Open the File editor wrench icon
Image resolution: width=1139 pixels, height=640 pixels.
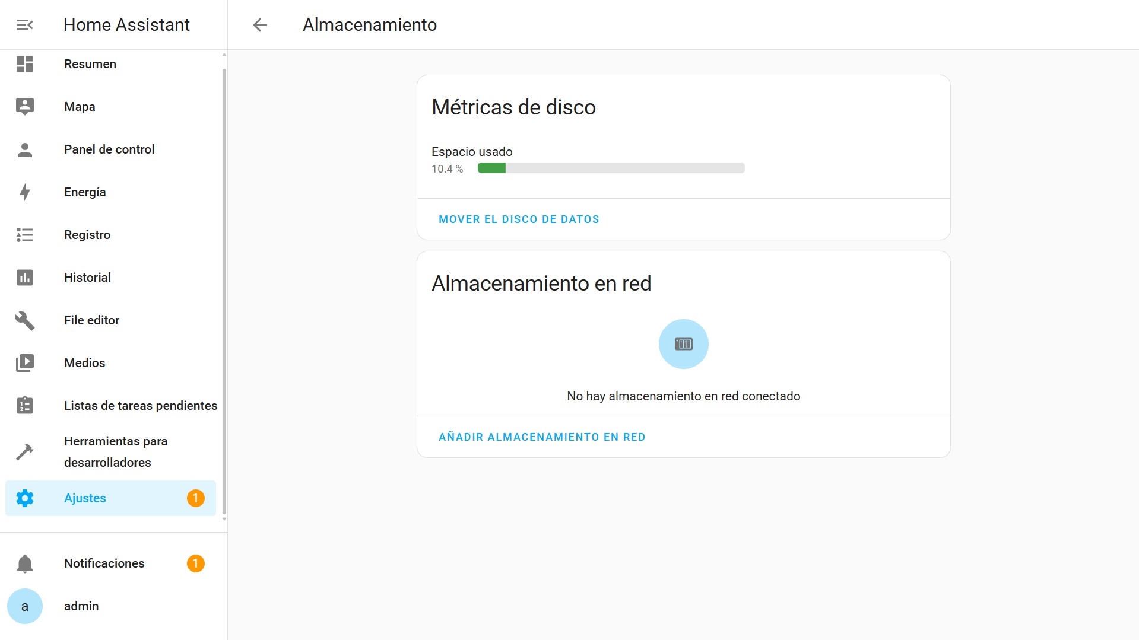(x=24, y=320)
